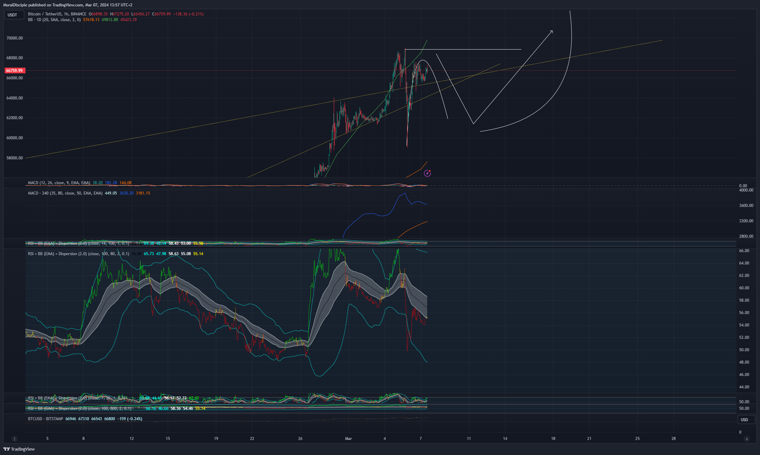
Task: Click the BB basis value 57618.13
Action: (91, 20)
